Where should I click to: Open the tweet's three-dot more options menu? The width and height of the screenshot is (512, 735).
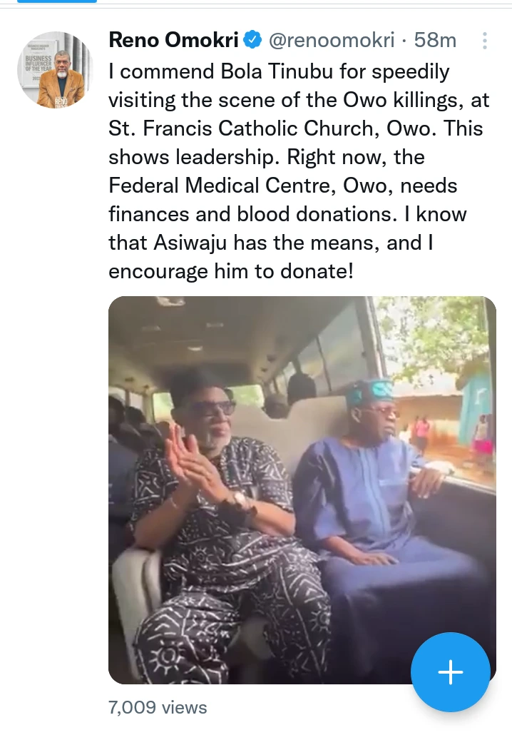(485, 41)
